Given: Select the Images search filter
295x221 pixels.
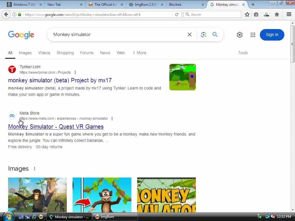Looking at the screenshot, I should tap(25, 53).
